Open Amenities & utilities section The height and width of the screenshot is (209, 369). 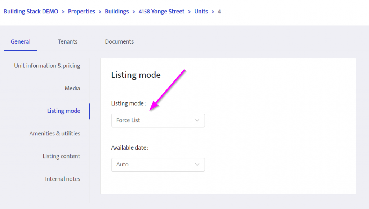click(x=55, y=133)
